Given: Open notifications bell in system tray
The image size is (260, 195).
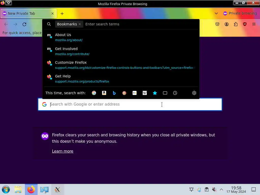Looking at the screenshot, I should pyautogui.click(x=191, y=189).
